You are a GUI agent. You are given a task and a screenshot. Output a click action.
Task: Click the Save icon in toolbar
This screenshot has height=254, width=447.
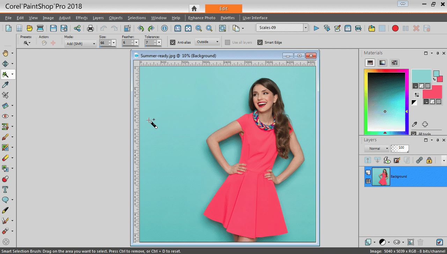(53, 28)
